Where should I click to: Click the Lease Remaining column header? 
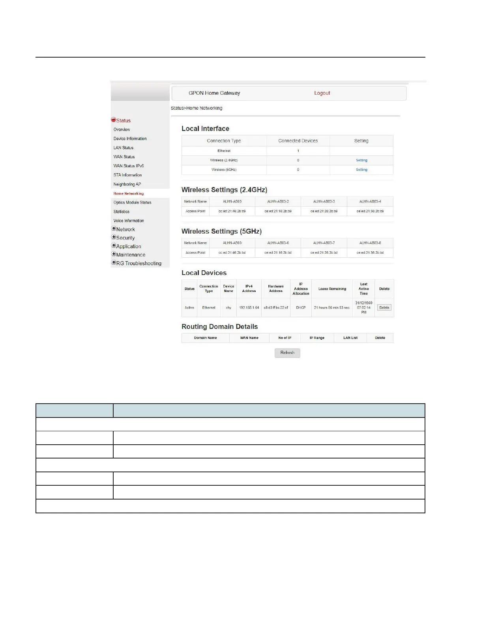coord(332,289)
